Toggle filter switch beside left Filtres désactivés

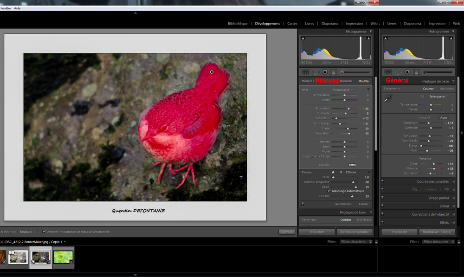pos(376,242)
